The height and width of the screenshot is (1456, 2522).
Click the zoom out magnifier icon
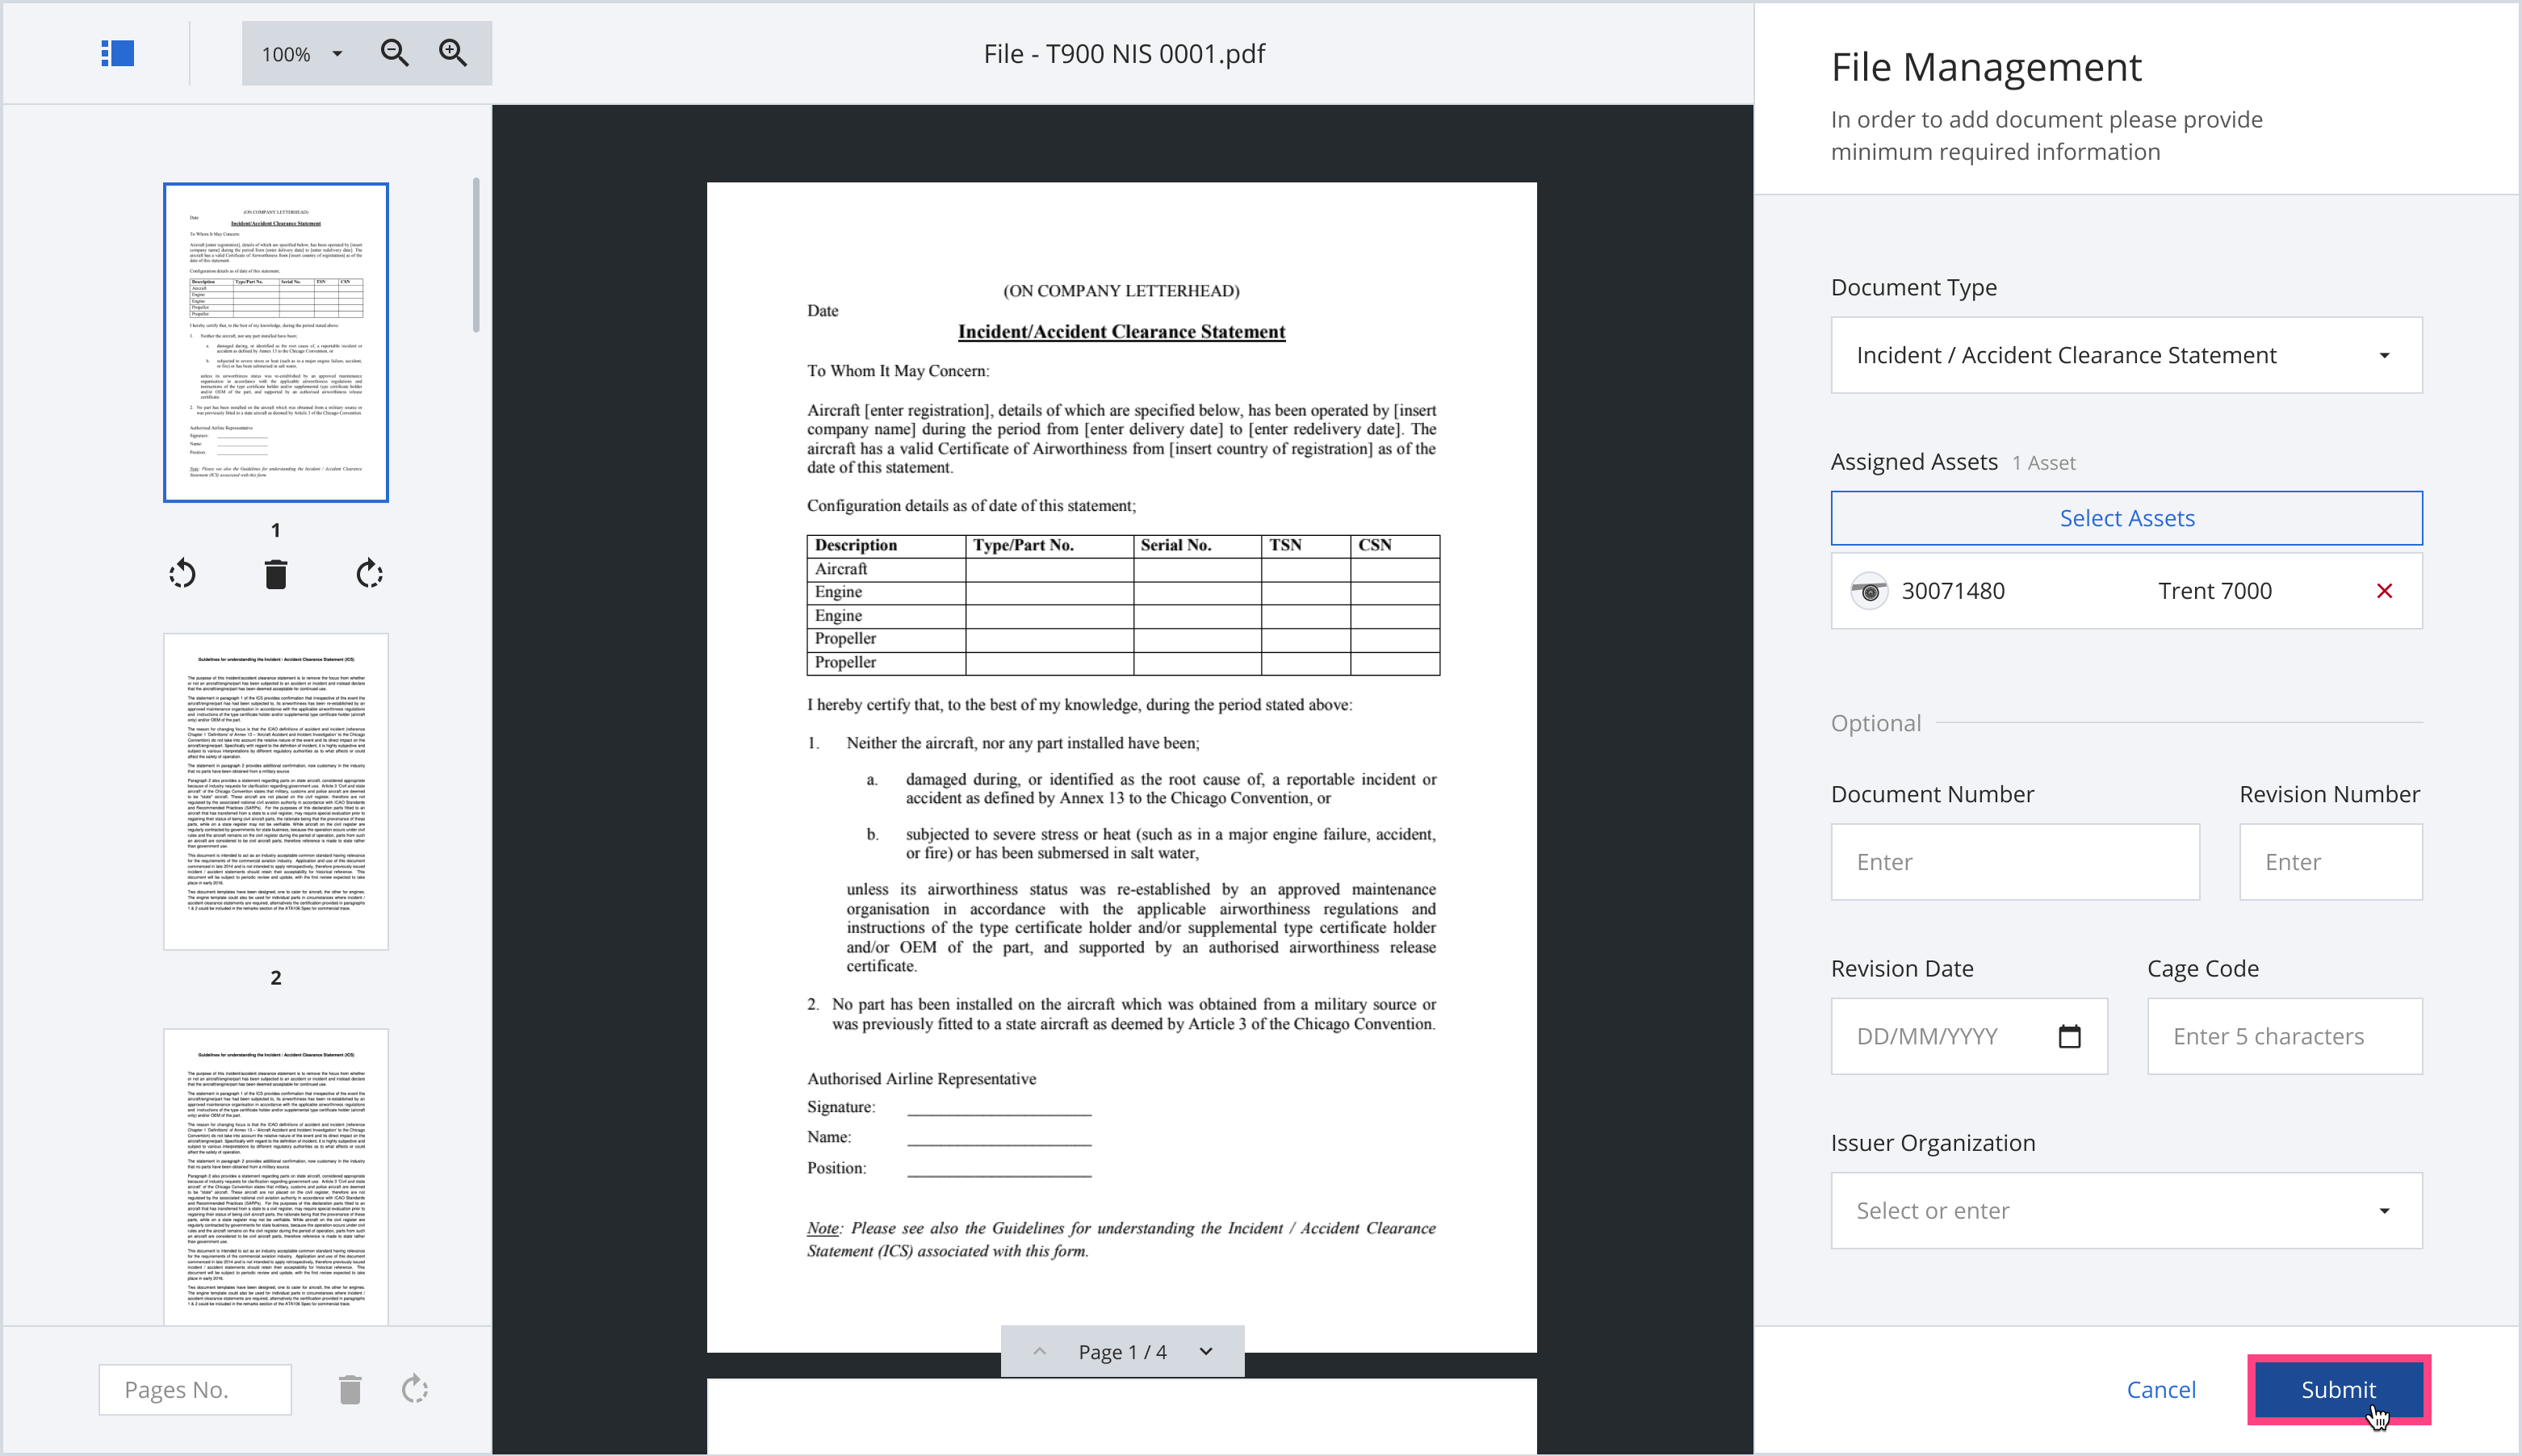396,52
